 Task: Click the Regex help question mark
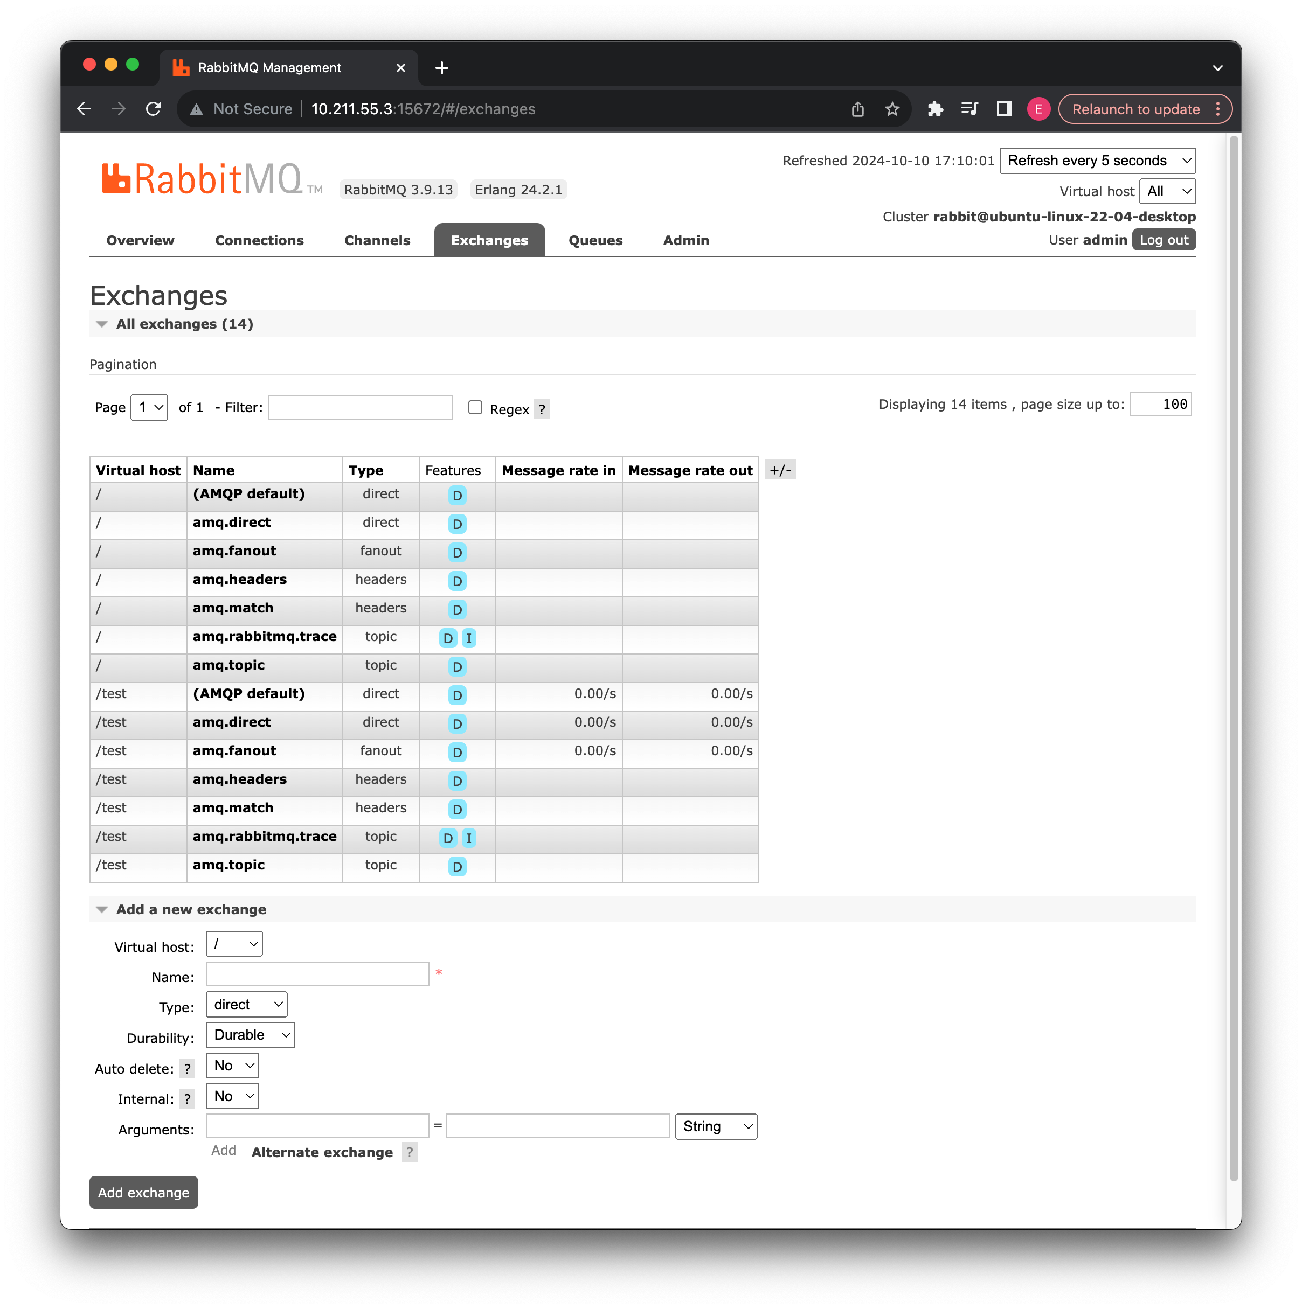click(x=542, y=409)
